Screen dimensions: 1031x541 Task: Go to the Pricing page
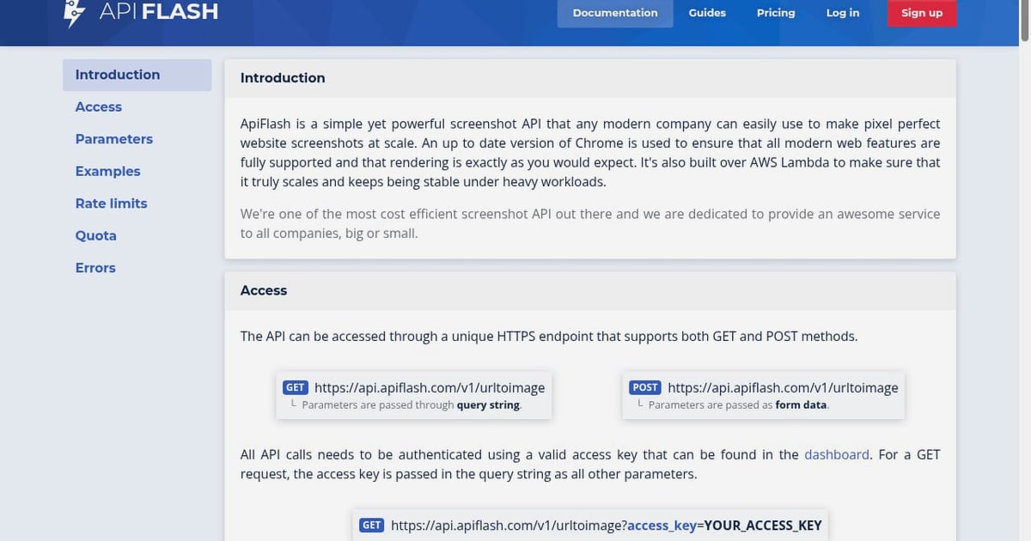[x=776, y=13]
